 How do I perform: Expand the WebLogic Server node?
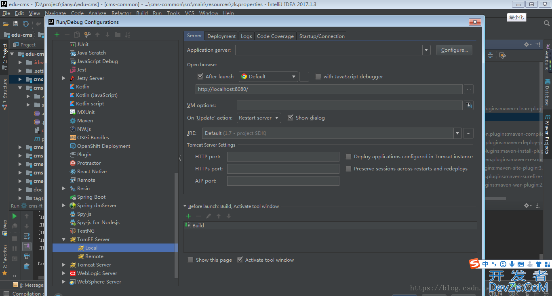[x=64, y=273]
